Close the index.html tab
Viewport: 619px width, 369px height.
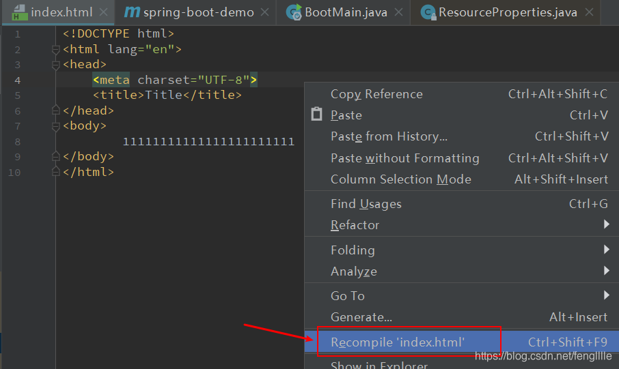pyautogui.click(x=103, y=12)
